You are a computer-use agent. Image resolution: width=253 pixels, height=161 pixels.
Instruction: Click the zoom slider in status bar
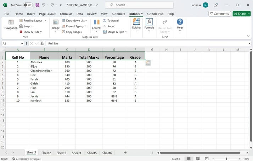tap(226, 159)
